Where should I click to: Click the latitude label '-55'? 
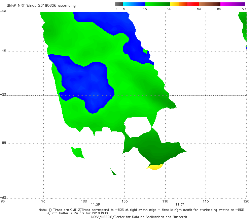(3, 143)
